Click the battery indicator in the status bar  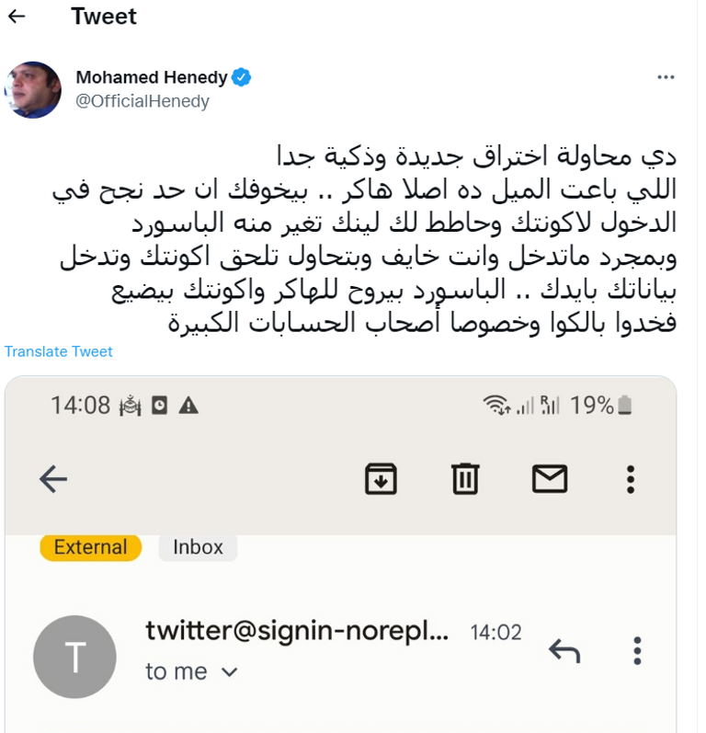(625, 406)
